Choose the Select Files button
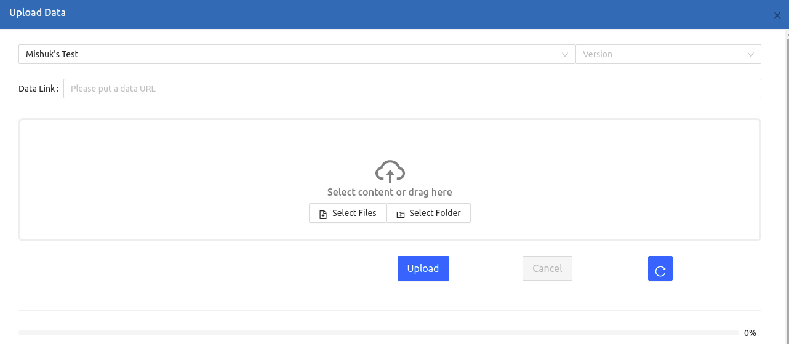 pyautogui.click(x=348, y=213)
